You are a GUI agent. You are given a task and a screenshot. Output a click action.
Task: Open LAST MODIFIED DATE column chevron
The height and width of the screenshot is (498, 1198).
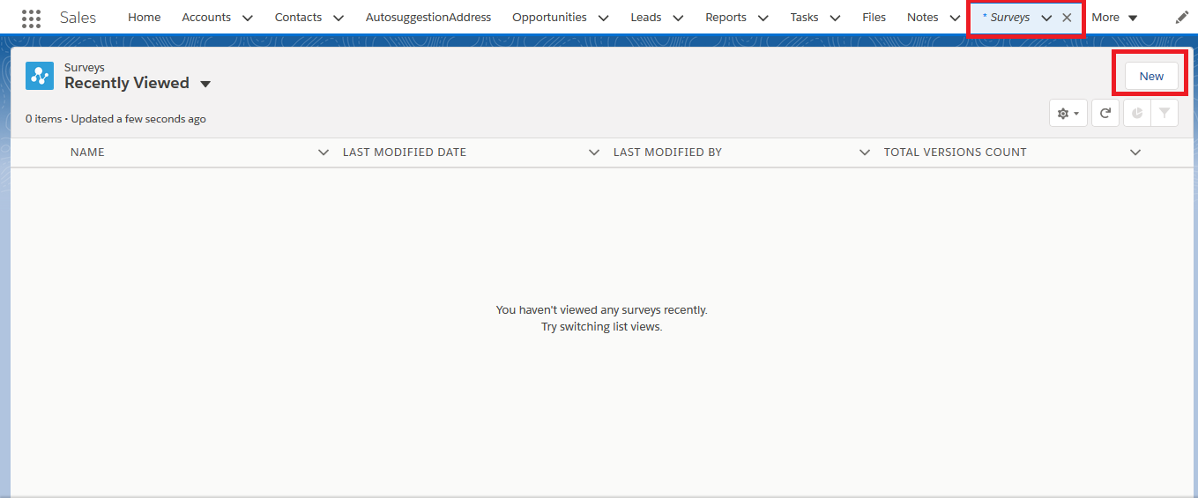point(594,152)
